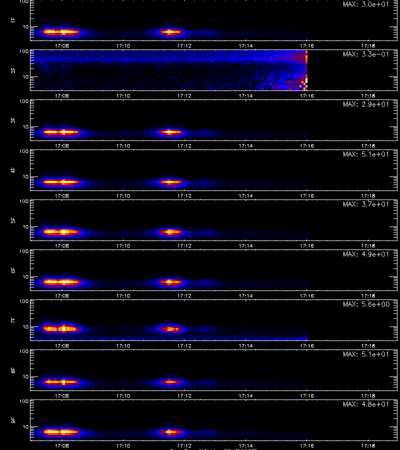Click the 17:16 tick label under panel 9F
The height and width of the screenshot is (450, 400).
[x=306, y=445]
